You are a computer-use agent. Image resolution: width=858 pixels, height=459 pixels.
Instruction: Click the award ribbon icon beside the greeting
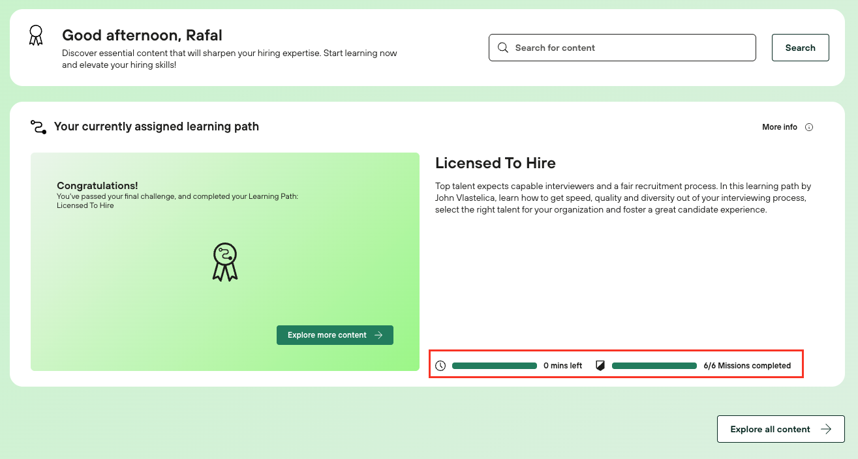(36, 35)
